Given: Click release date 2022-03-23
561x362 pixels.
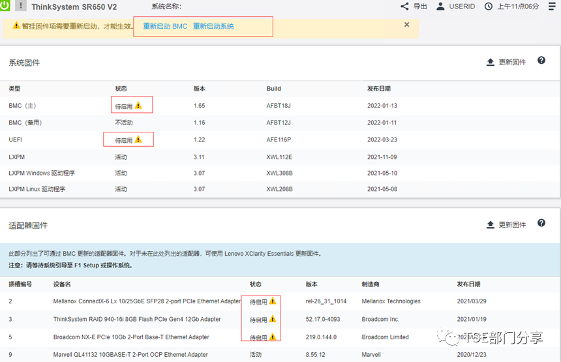Looking at the screenshot, I should click(x=382, y=140).
